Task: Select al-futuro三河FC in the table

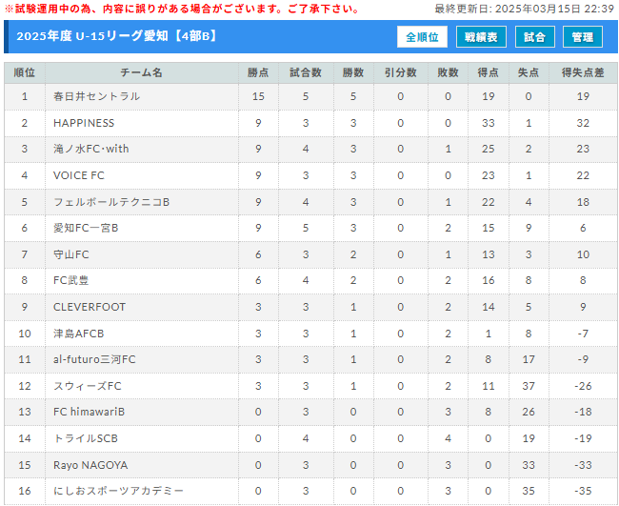Action: (94, 359)
